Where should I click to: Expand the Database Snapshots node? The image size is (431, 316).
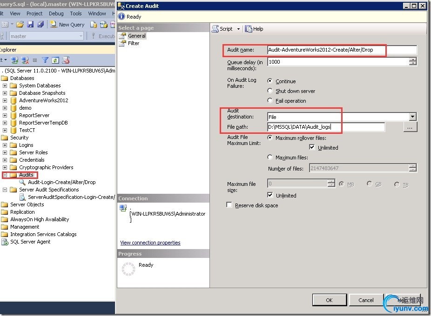tap(5, 93)
